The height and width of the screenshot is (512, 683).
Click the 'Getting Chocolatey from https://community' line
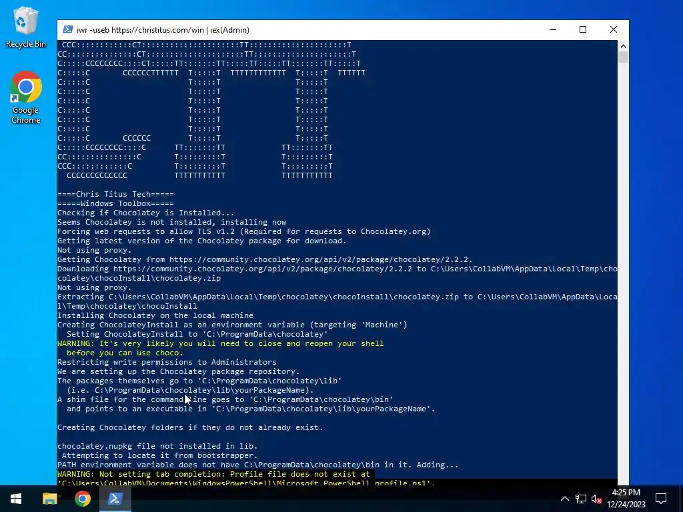(x=265, y=259)
